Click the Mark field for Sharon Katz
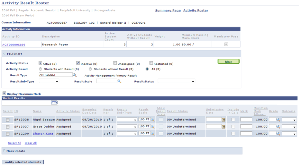Image resolution: width=299 pixels, height=165 pixels. (x=246, y=134)
